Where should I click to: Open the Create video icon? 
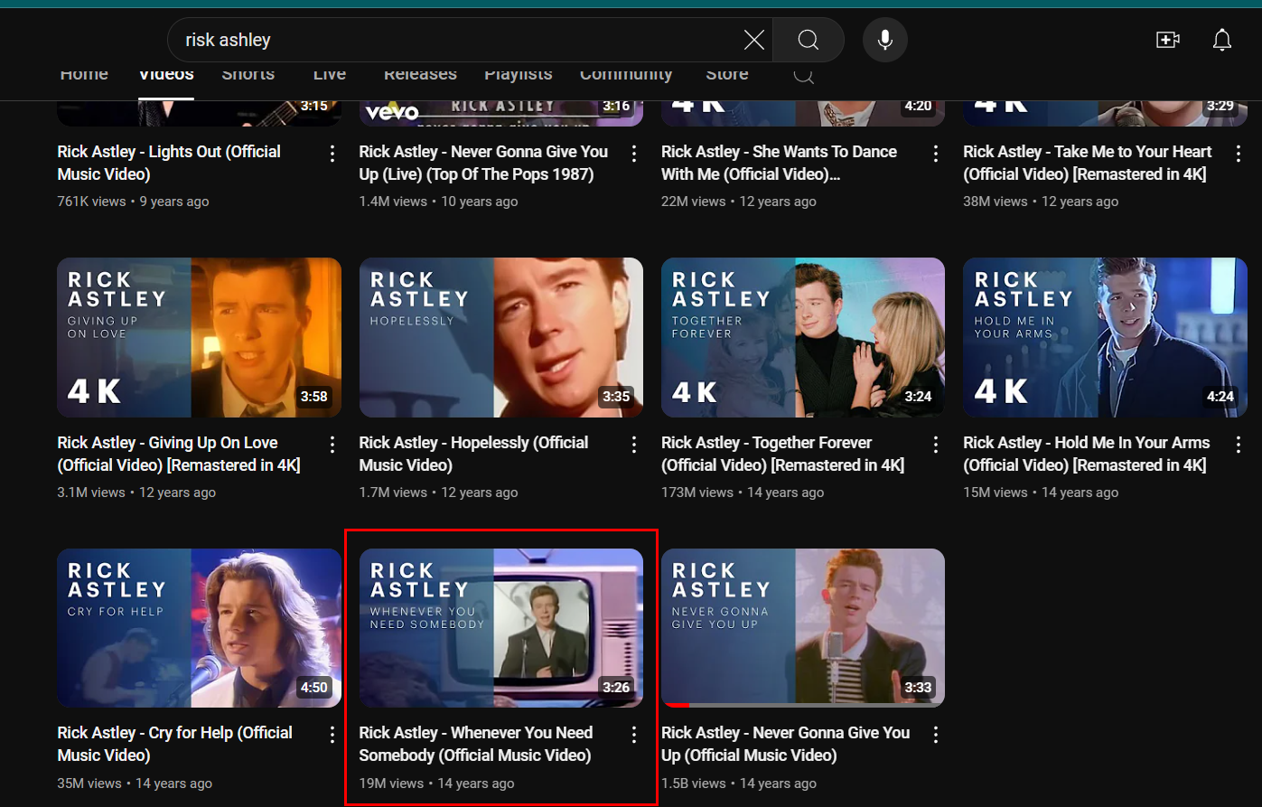click(x=1167, y=40)
